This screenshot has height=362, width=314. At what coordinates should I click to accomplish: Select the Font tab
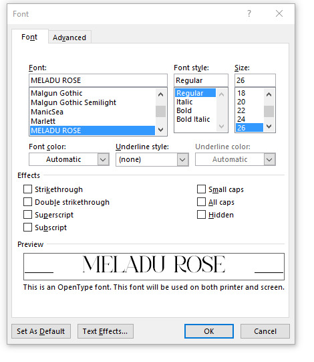29,37
